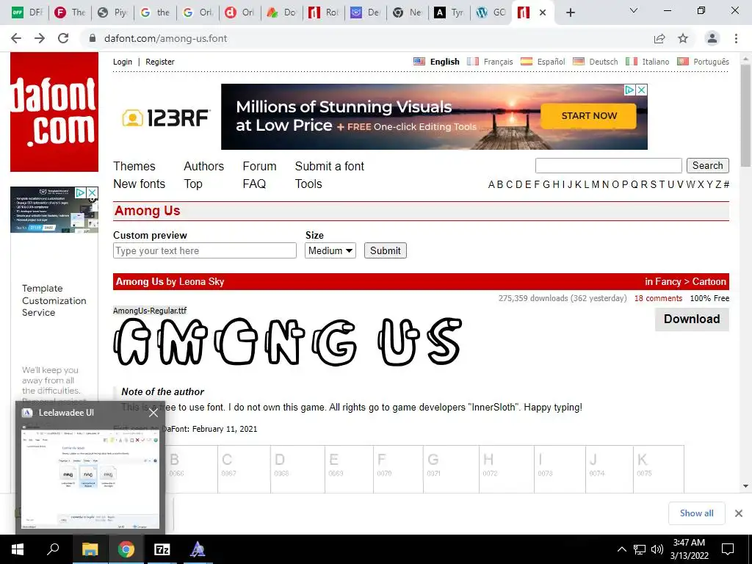Viewport: 752px width, 564px height.
Task: Close the 123RF banner ad
Action: pyautogui.click(x=642, y=90)
